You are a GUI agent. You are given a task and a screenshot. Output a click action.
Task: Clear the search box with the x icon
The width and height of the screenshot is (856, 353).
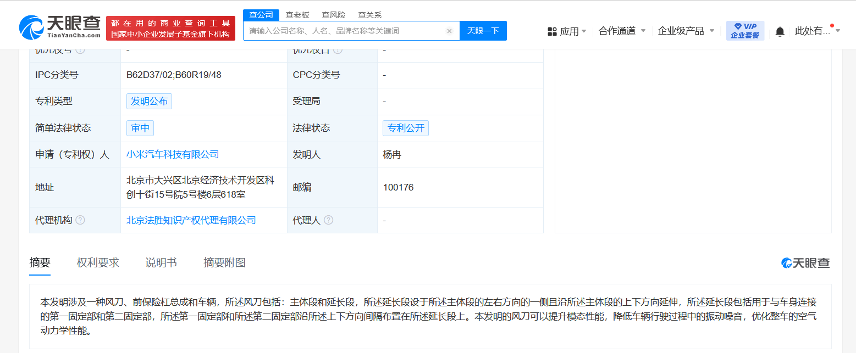click(449, 31)
